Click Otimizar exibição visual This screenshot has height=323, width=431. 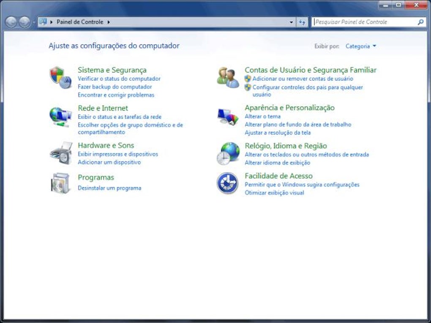[x=274, y=193]
